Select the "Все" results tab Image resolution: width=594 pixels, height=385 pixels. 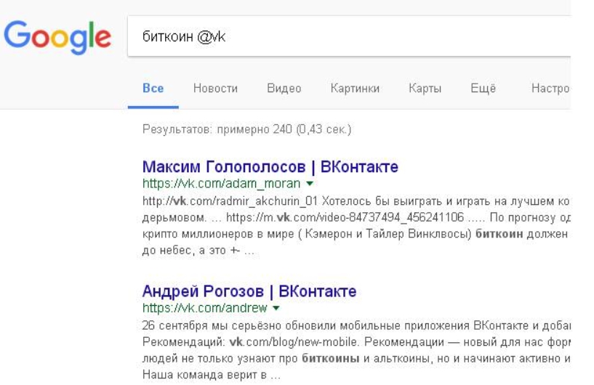[153, 89]
